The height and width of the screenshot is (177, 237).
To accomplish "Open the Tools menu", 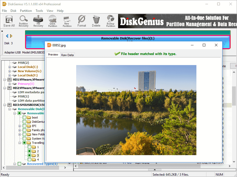I will 39,11.
